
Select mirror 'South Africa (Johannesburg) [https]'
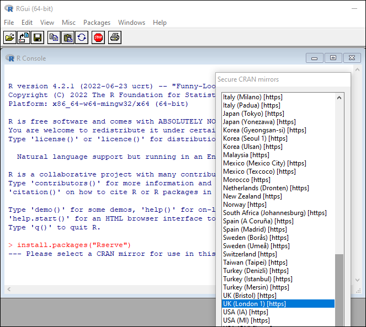click(x=278, y=213)
